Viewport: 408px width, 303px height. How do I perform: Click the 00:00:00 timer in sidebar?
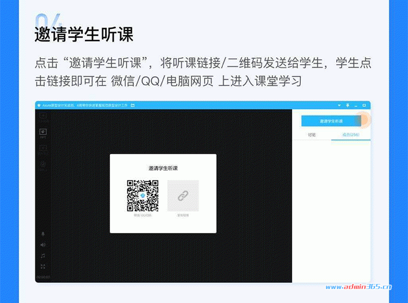point(43,277)
